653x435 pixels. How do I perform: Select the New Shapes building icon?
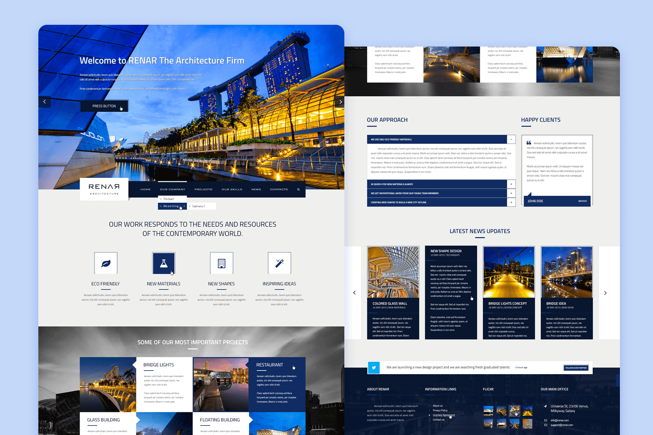(221, 263)
